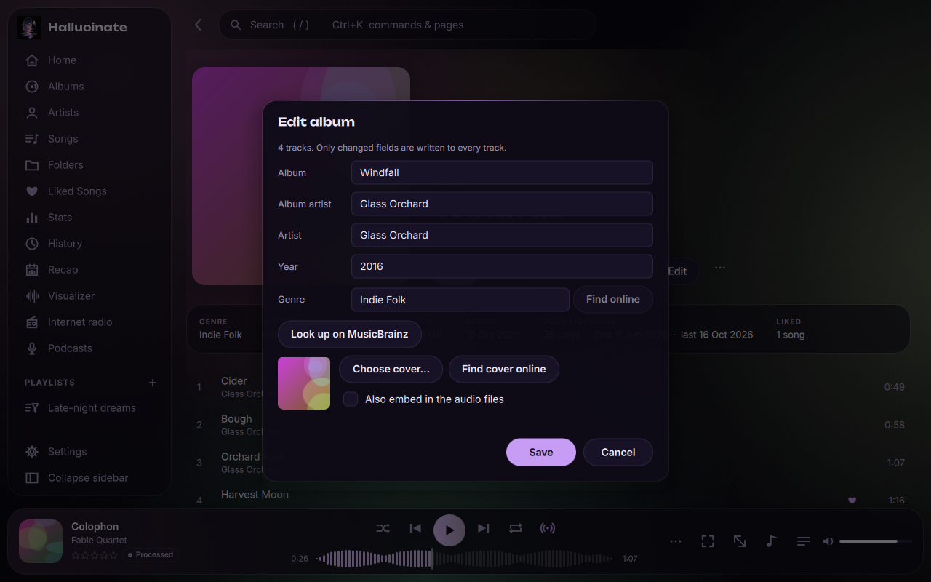Viewport: 931px width, 582px height.
Task: Click the Colophon now-playing cover
Action: coord(41,541)
